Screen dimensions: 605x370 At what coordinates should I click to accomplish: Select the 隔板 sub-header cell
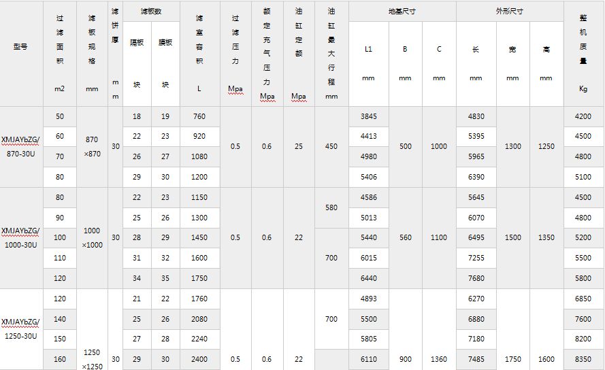(137, 42)
